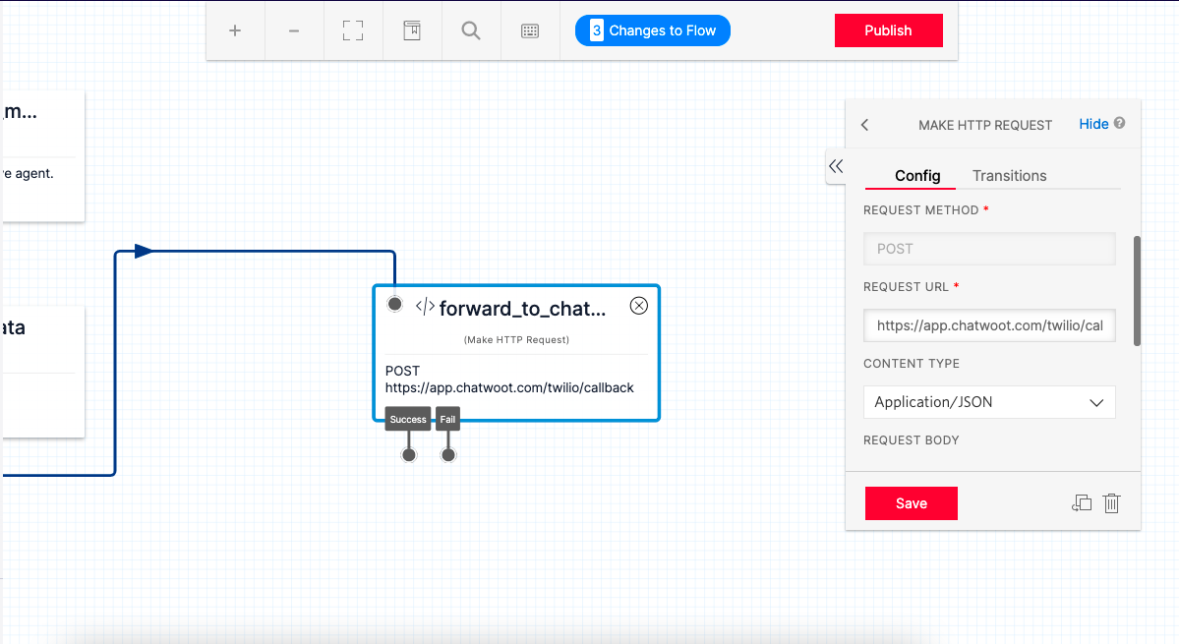View keyboard shortcuts icon
Screen dimensions: 1179x644
click(x=530, y=30)
